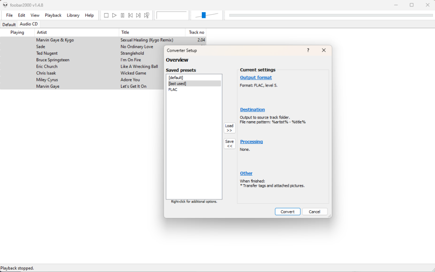This screenshot has width=435, height=272.
Task: Click the help question mark in Converter Setup
Action: pyautogui.click(x=308, y=50)
